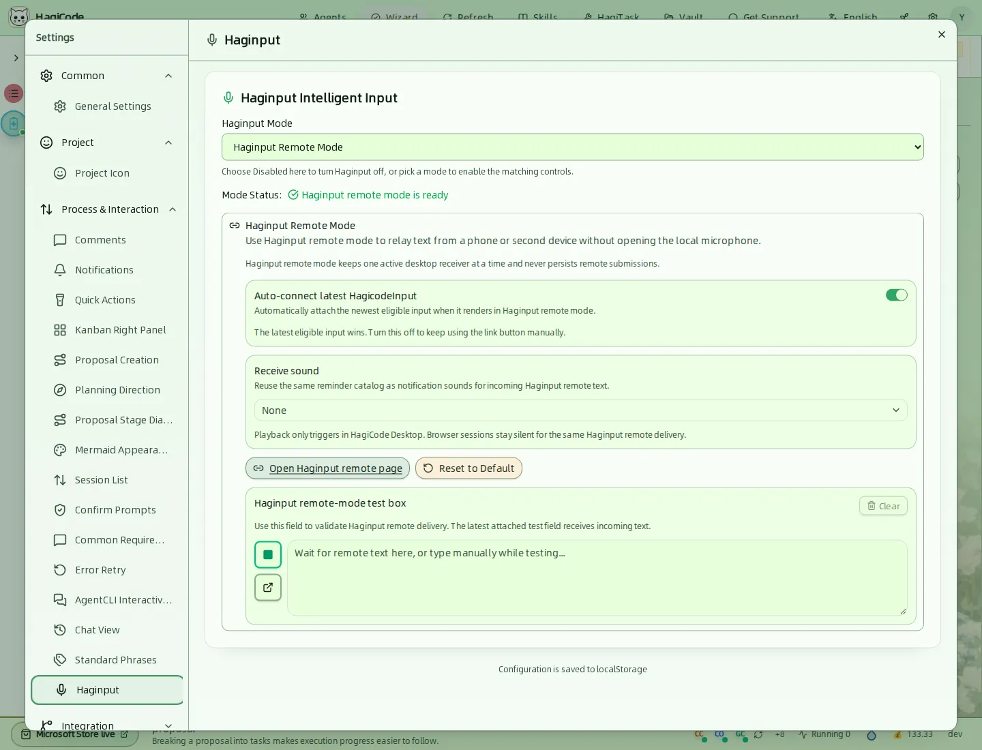Collapse the Common settings section
The width and height of the screenshot is (982, 750).
pos(107,76)
